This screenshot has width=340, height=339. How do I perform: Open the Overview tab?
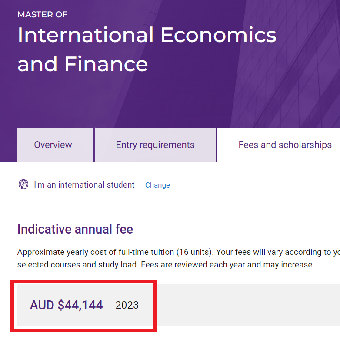(53, 145)
